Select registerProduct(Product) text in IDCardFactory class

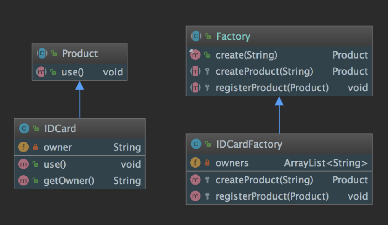272,197
